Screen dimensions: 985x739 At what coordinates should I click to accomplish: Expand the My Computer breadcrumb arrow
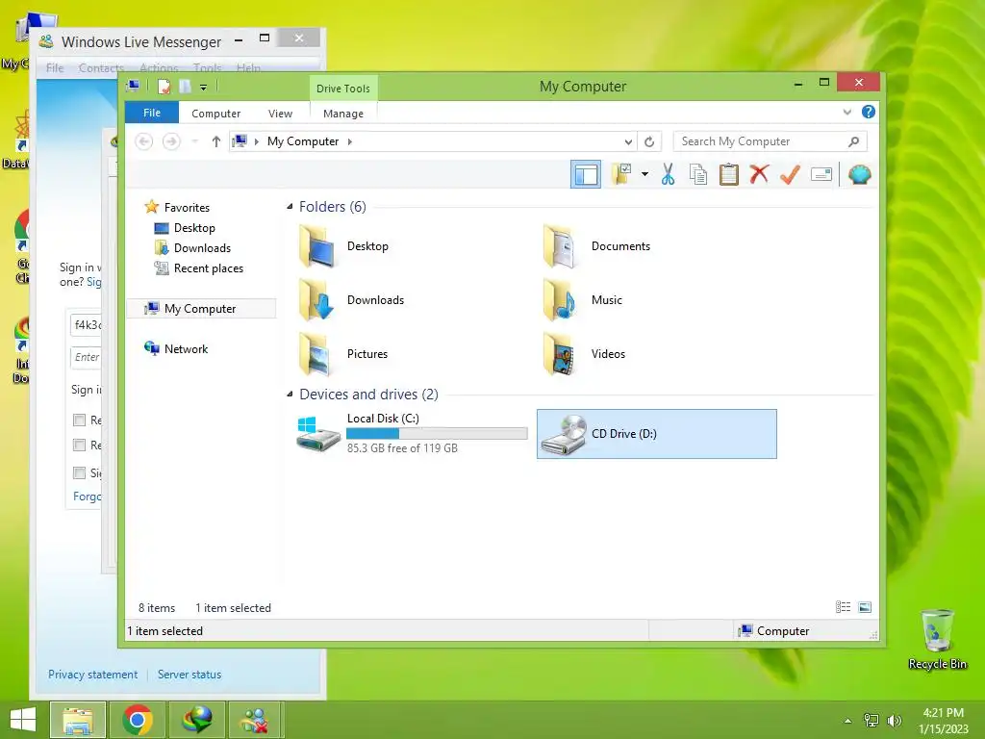point(350,141)
